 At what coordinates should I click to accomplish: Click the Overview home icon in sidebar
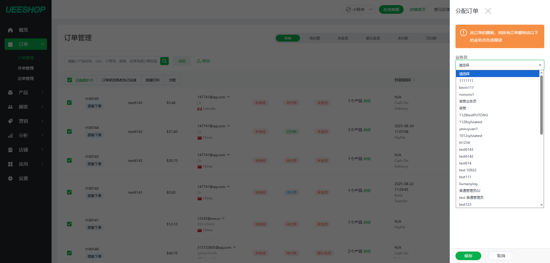coord(11,30)
